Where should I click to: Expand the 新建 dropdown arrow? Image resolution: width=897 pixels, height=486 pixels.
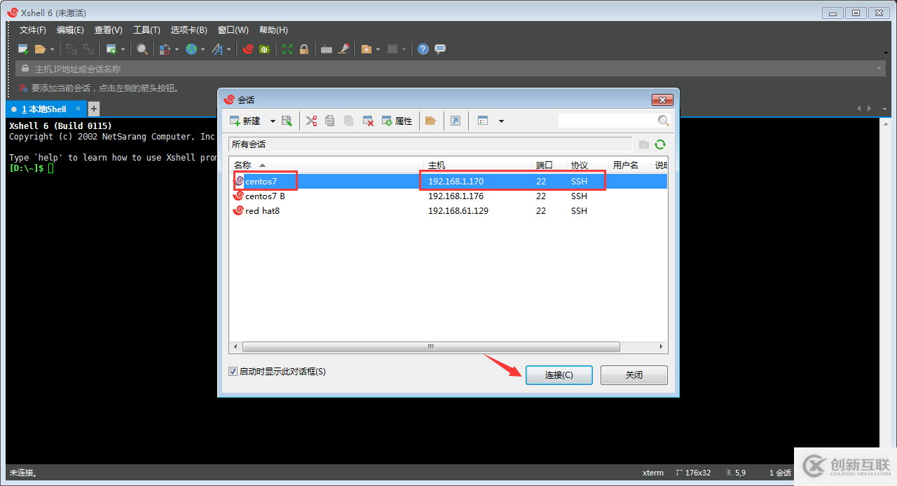point(273,121)
